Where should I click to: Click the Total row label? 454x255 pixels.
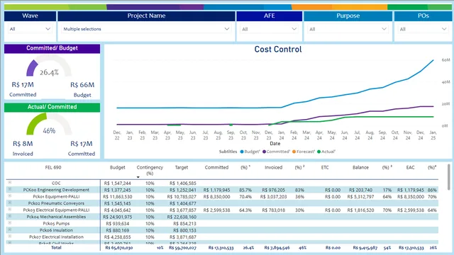click(x=56, y=247)
